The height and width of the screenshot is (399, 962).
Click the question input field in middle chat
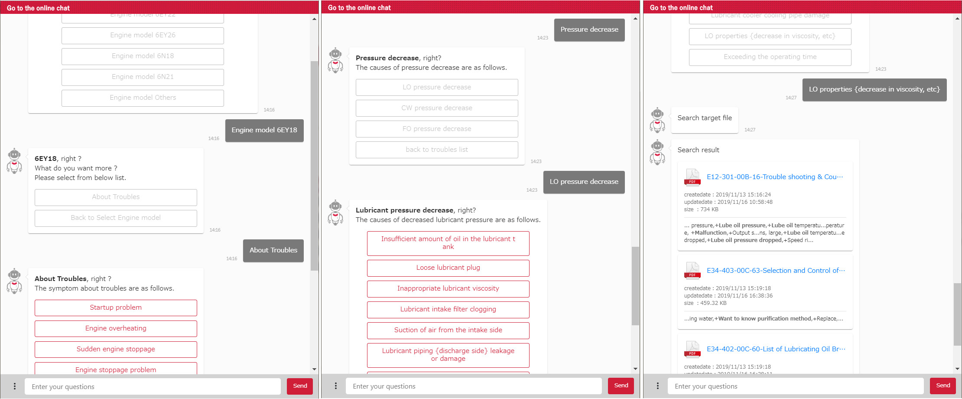pos(473,386)
